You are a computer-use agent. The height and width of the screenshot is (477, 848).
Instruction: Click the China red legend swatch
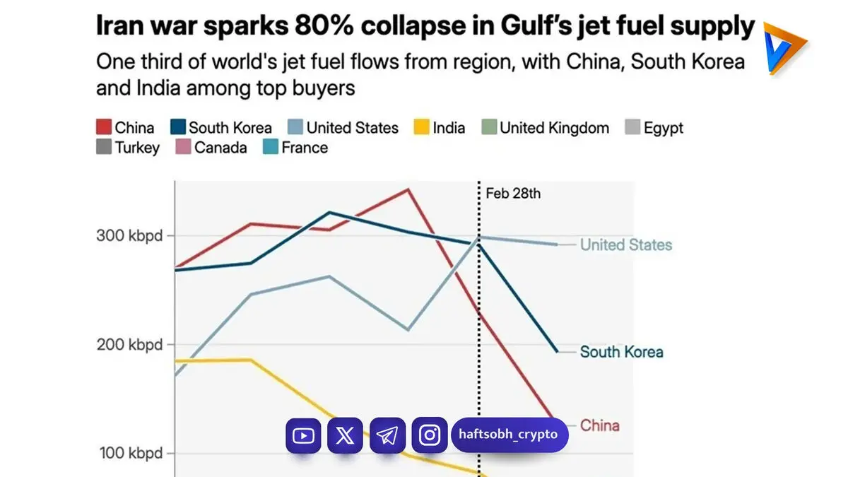(104, 128)
